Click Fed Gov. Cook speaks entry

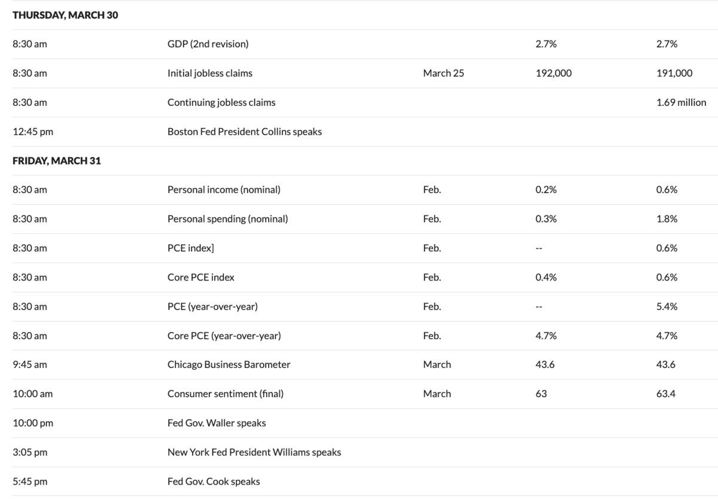(x=214, y=481)
